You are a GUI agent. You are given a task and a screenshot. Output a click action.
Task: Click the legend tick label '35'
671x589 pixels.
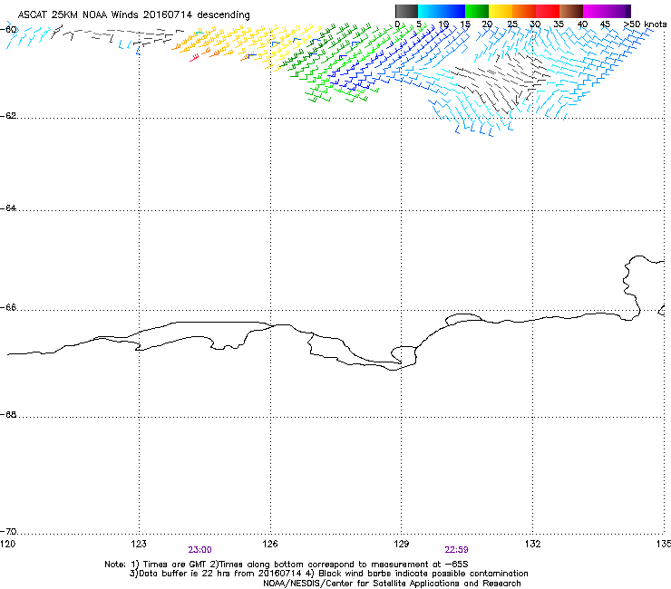click(559, 24)
